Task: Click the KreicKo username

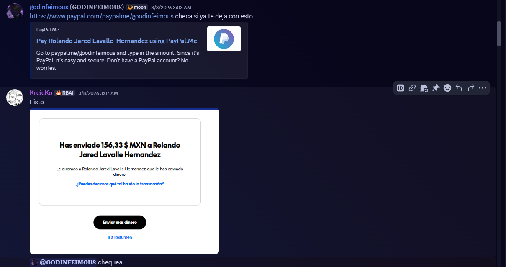Action: coord(41,93)
